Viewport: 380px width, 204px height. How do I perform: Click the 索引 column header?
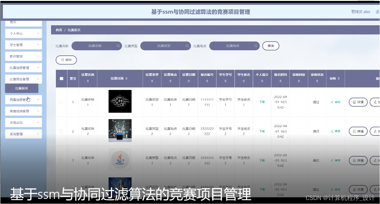click(73, 78)
